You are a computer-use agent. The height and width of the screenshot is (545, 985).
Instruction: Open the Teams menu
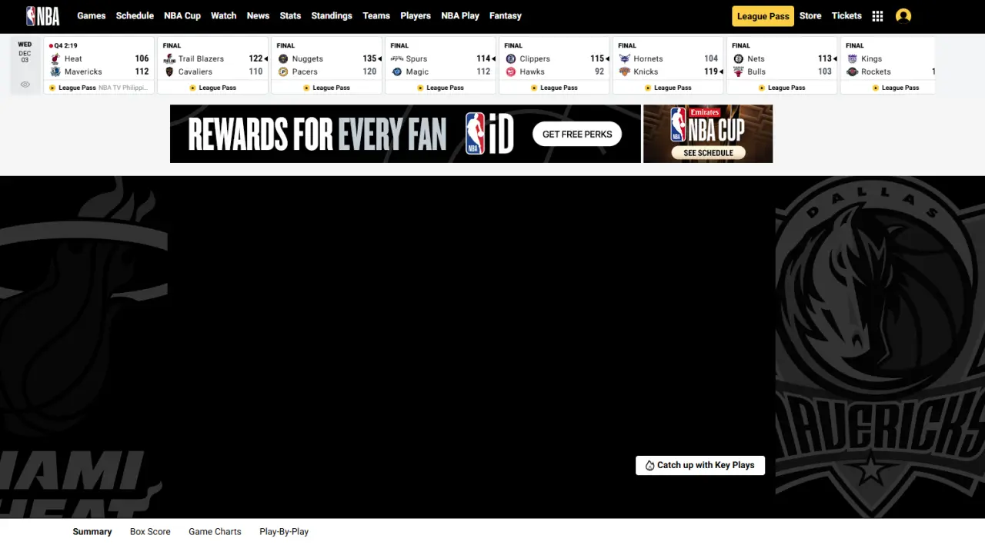(x=376, y=16)
